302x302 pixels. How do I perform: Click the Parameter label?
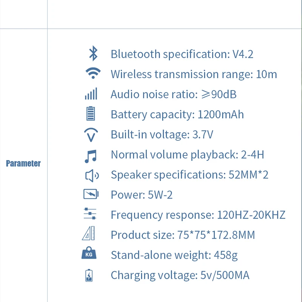tap(23, 164)
